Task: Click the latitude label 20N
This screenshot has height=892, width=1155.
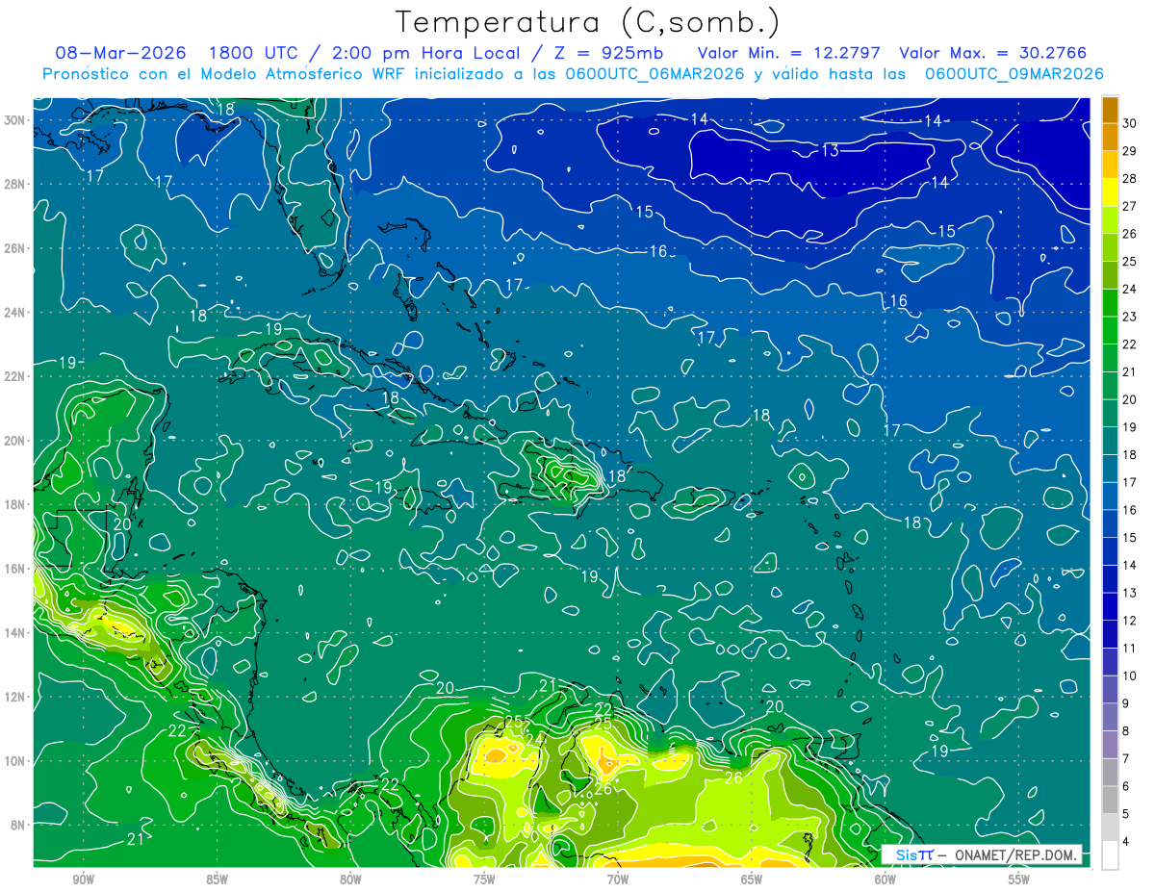Action: click(x=15, y=441)
